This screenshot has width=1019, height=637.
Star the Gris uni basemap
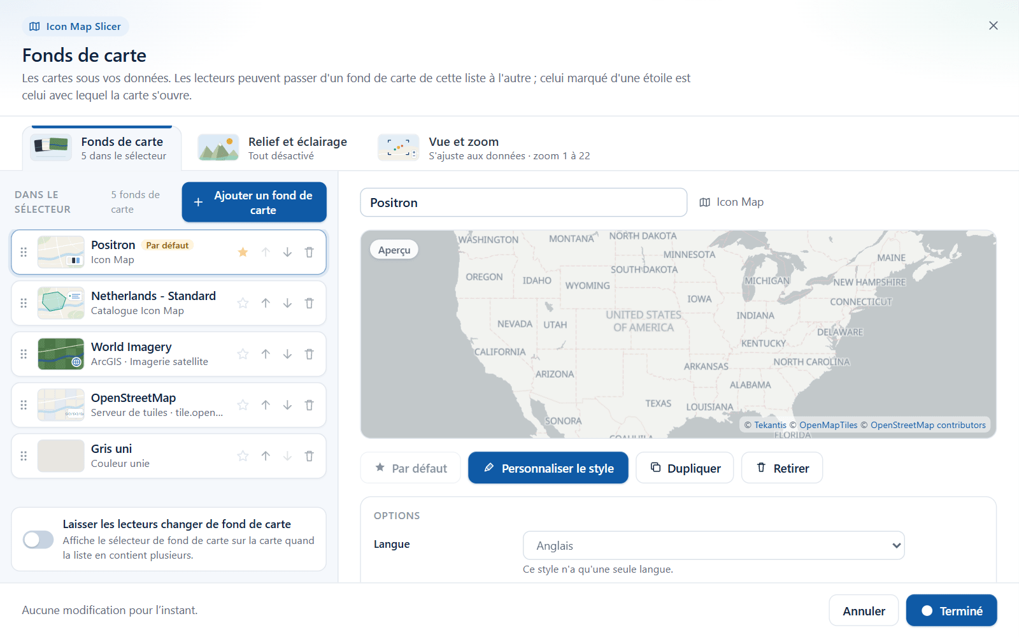tap(243, 456)
